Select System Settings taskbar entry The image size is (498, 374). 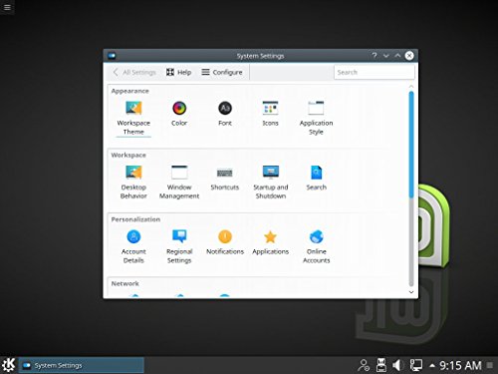[x=82, y=365]
